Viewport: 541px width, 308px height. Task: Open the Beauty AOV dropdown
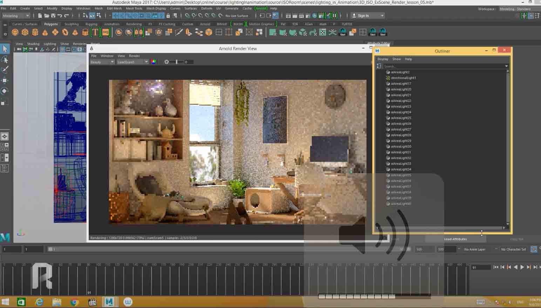pyautogui.click(x=102, y=62)
